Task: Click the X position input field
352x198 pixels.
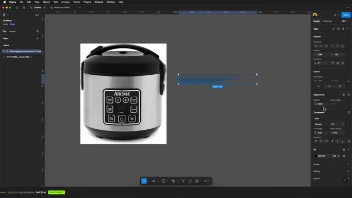Action: (x=321, y=54)
